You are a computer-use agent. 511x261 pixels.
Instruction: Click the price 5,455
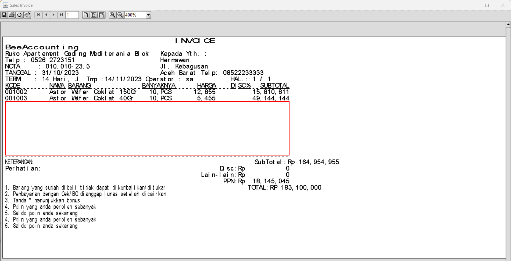pos(206,98)
